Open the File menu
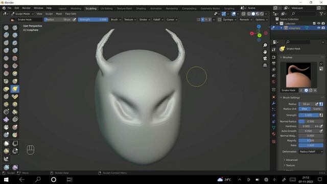The width and height of the screenshot is (327, 184). (x=9, y=8)
